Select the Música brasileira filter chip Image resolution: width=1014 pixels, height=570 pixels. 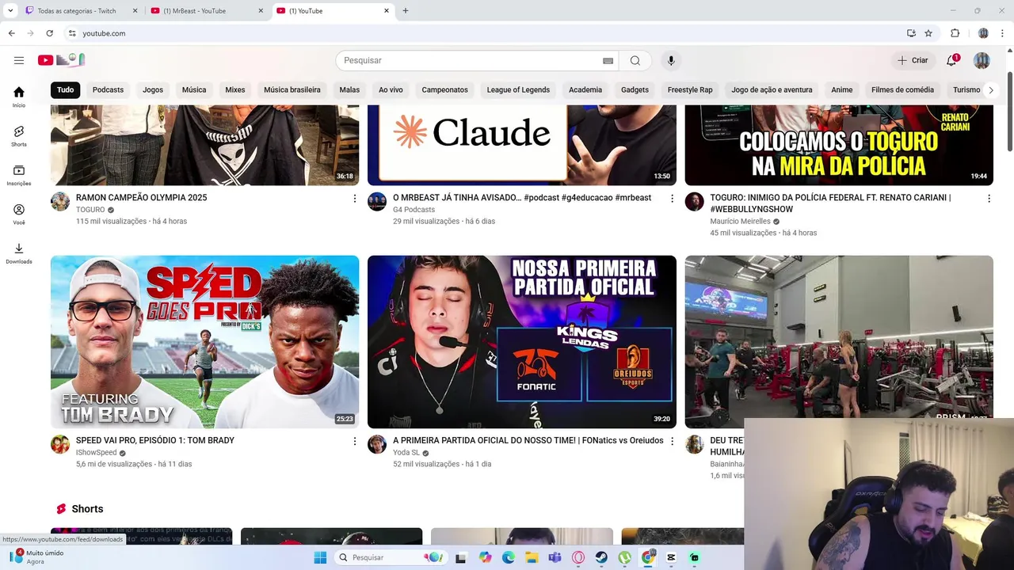292,89
